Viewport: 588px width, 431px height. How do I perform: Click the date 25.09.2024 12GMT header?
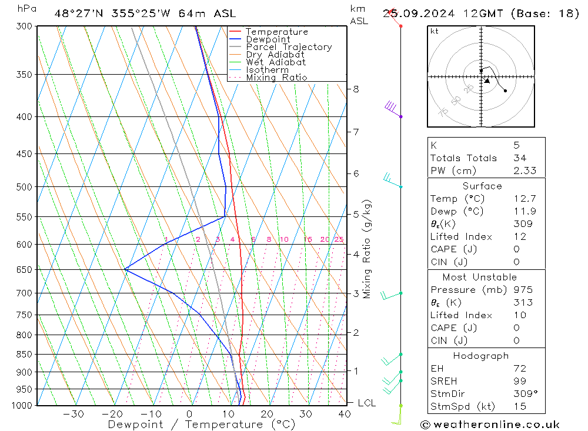tap(481, 14)
